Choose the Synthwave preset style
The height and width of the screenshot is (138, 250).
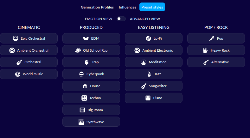coord(91,122)
